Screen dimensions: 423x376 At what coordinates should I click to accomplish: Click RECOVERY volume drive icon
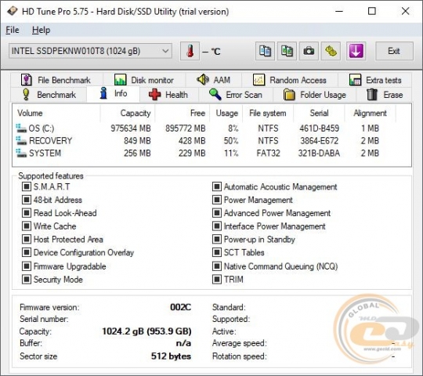click(x=21, y=140)
